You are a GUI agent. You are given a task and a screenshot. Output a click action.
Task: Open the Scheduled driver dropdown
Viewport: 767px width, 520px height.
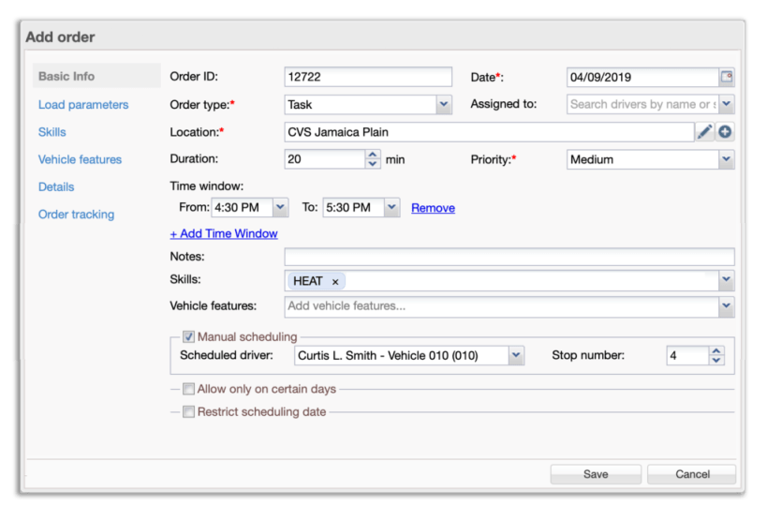point(515,355)
